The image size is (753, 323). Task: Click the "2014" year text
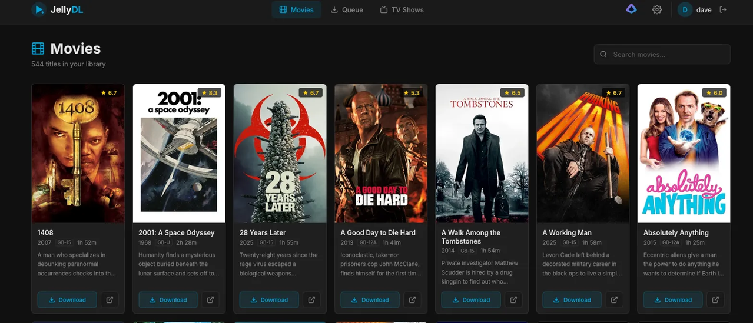pos(448,251)
